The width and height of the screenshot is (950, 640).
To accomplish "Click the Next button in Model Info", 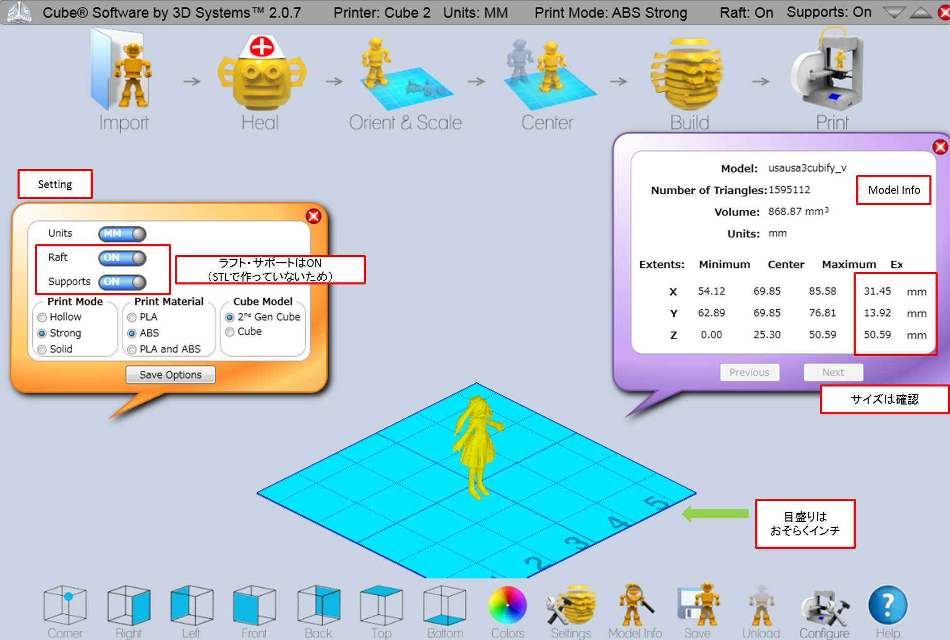I will point(833,372).
